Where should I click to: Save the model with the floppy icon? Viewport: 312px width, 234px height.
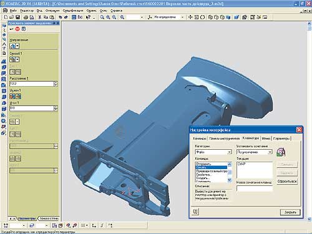coord(17,17)
